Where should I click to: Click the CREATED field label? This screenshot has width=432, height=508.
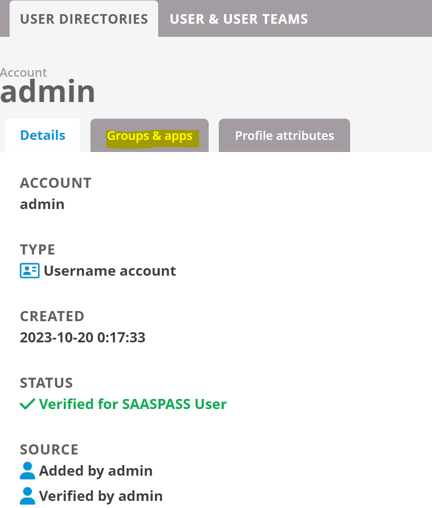[x=52, y=317]
